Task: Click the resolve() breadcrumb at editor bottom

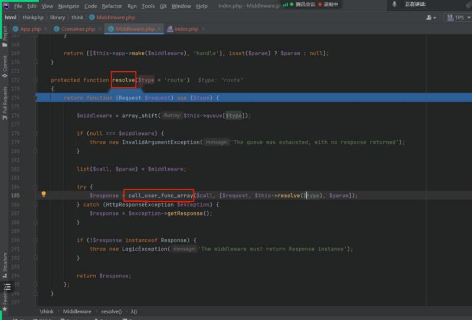Action: pos(112,311)
